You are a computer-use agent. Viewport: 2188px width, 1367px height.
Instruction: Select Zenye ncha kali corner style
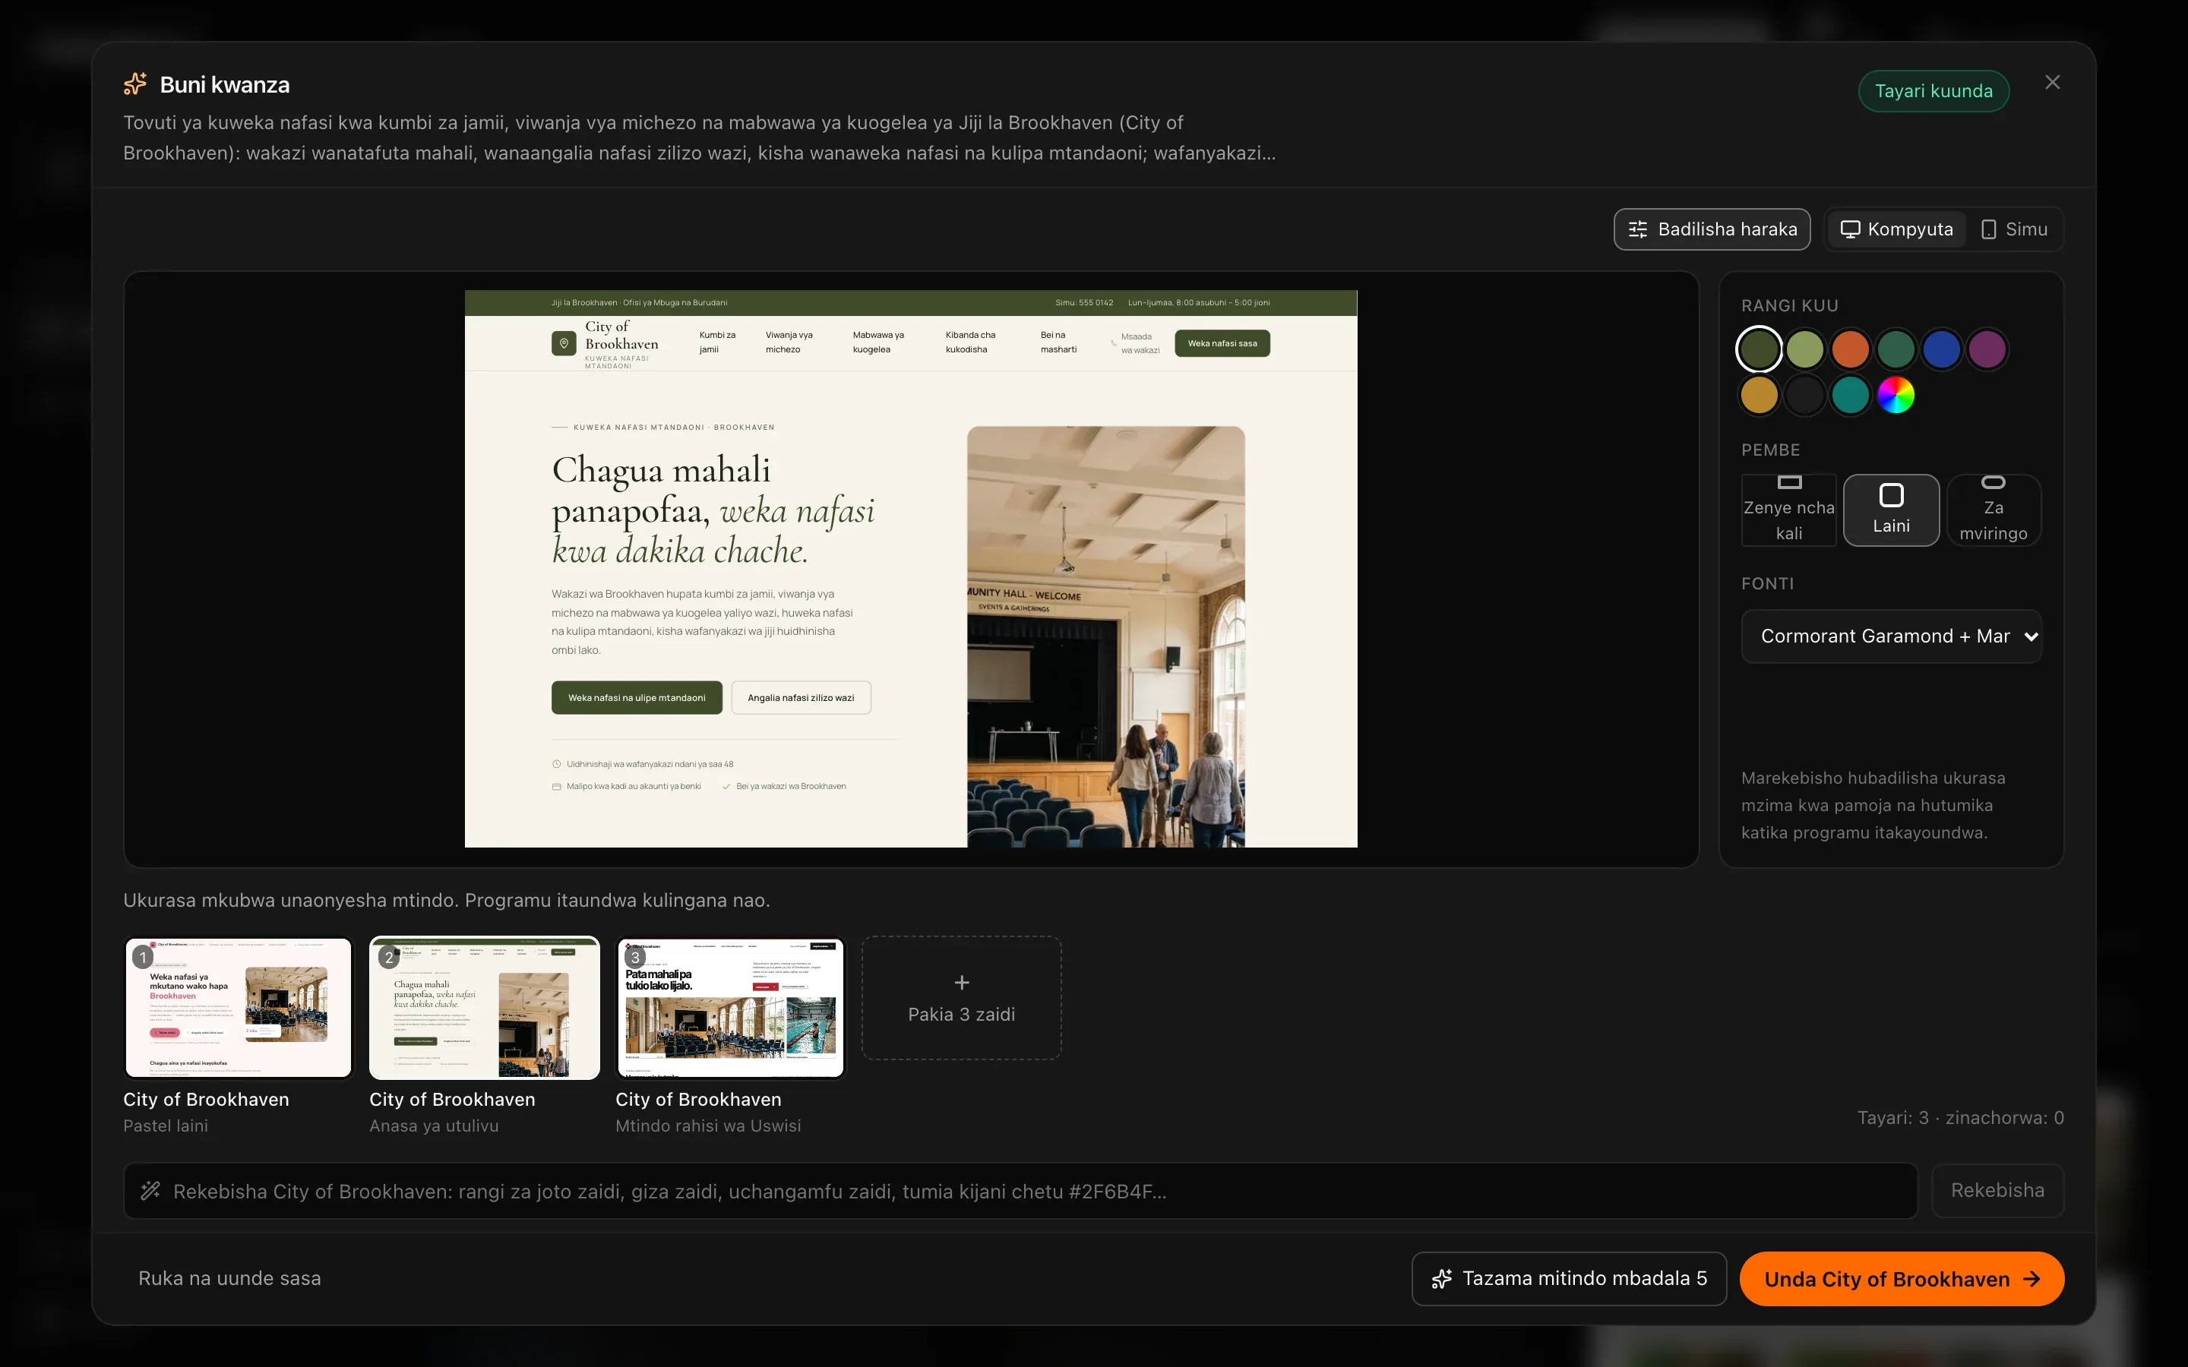coord(1788,510)
